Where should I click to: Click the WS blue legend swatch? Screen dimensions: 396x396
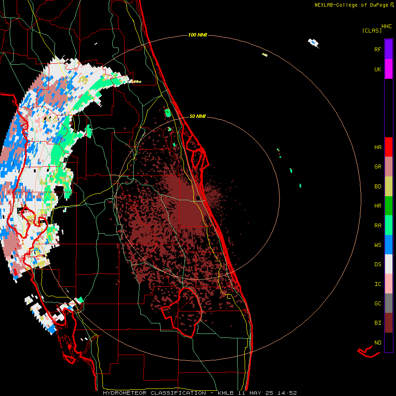389,245
